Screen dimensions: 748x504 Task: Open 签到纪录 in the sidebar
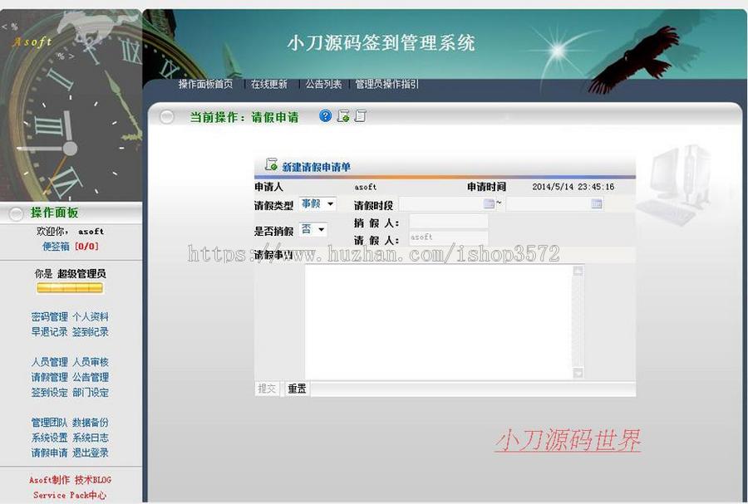click(91, 332)
